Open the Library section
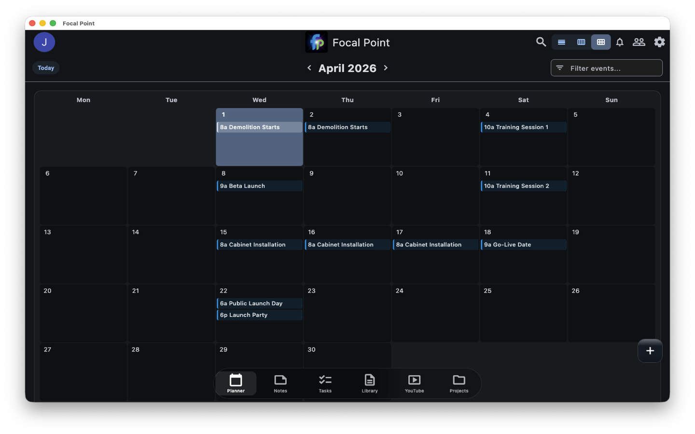This screenshot has width=695, height=434. (x=369, y=383)
